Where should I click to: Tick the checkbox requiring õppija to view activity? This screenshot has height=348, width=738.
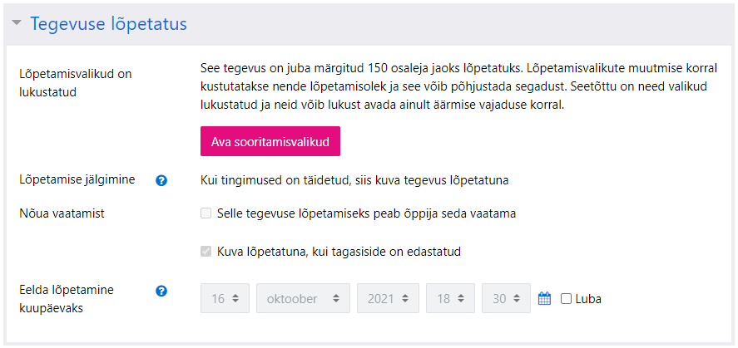tap(206, 213)
